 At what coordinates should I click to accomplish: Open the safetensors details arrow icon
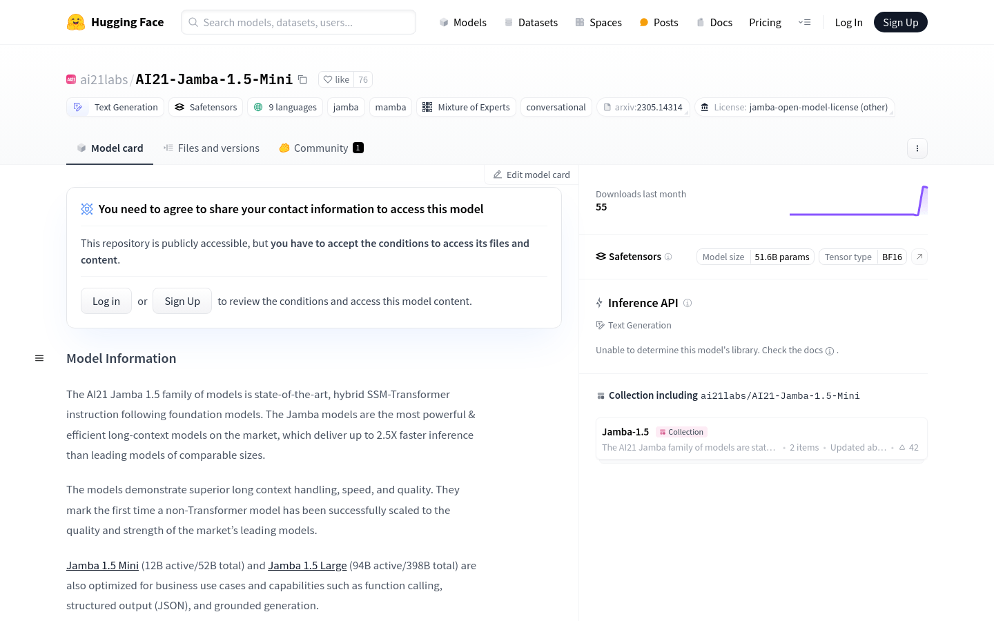(x=919, y=257)
